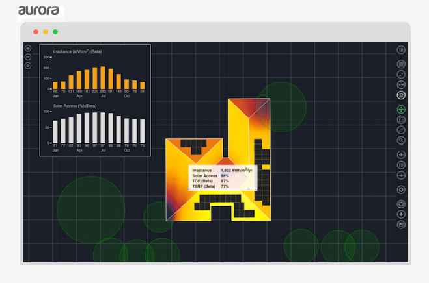Click the January solar access bar
The width and height of the screenshot is (429, 283).
tap(55, 132)
